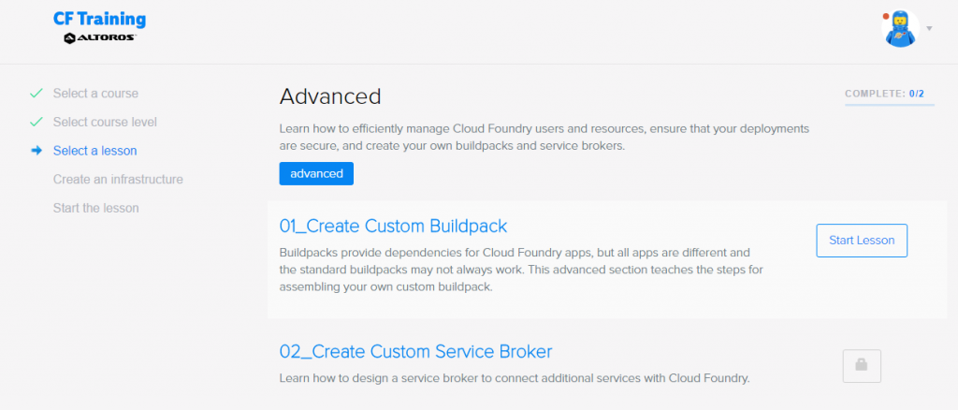Open the Create an infrastructure step
Viewport: 958px width, 410px height.
[x=118, y=179]
